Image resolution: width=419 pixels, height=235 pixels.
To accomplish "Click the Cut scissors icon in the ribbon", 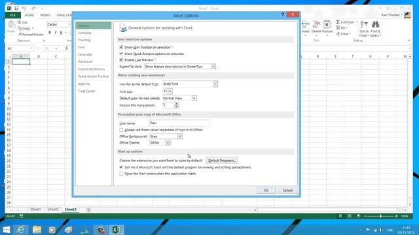I will [x=20, y=22].
